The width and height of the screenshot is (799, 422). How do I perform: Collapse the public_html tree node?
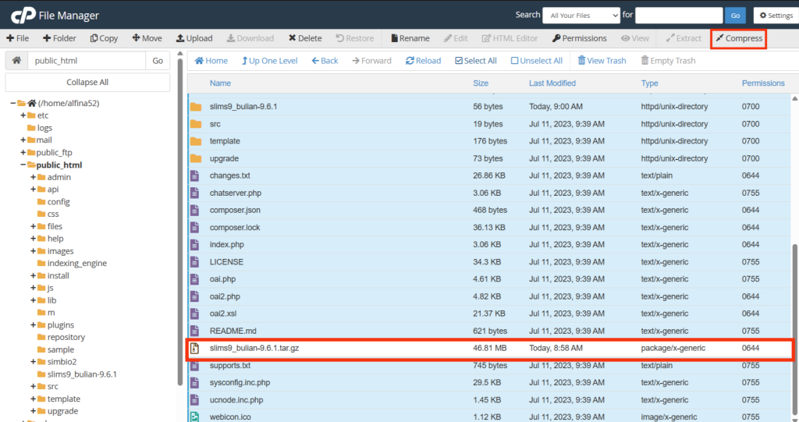(x=23, y=165)
